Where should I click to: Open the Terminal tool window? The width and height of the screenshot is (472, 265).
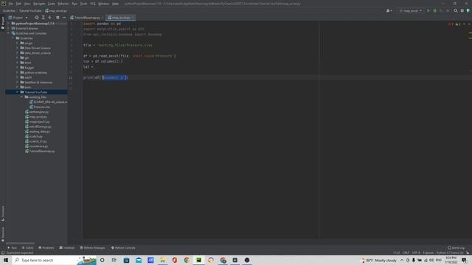(x=67, y=248)
